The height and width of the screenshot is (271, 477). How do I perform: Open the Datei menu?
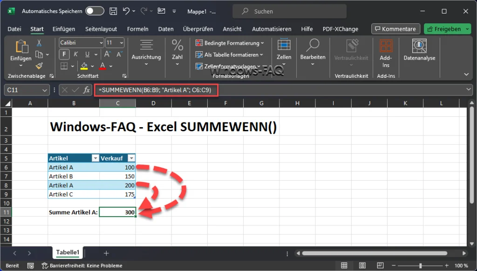(x=14, y=29)
